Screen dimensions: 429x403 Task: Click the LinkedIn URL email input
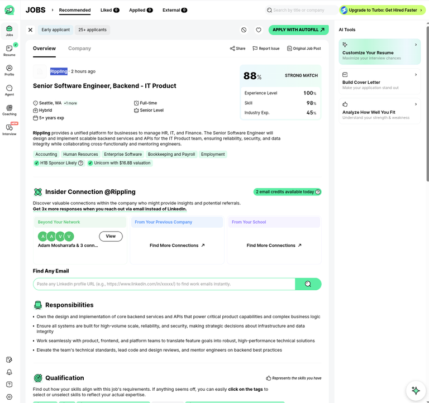click(x=164, y=284)
